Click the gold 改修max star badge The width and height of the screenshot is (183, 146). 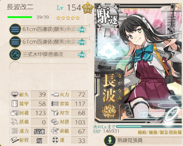pos(88,8)
